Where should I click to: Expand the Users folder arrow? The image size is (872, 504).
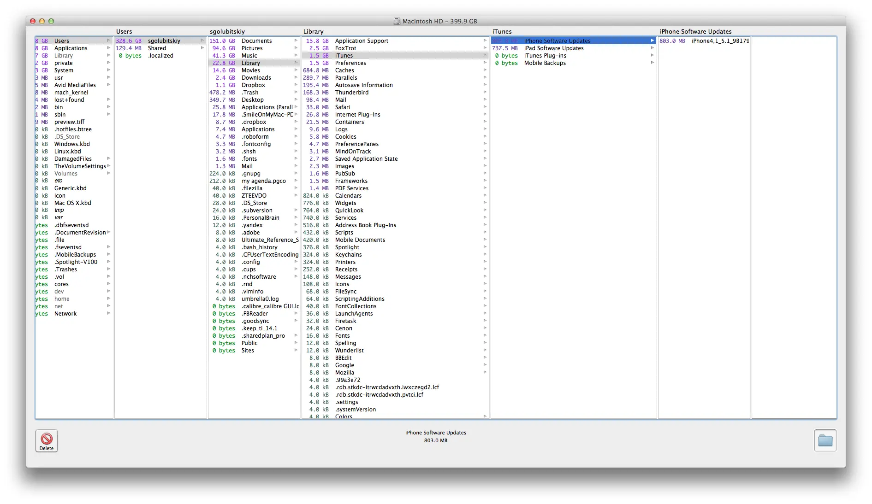[109, 41]
